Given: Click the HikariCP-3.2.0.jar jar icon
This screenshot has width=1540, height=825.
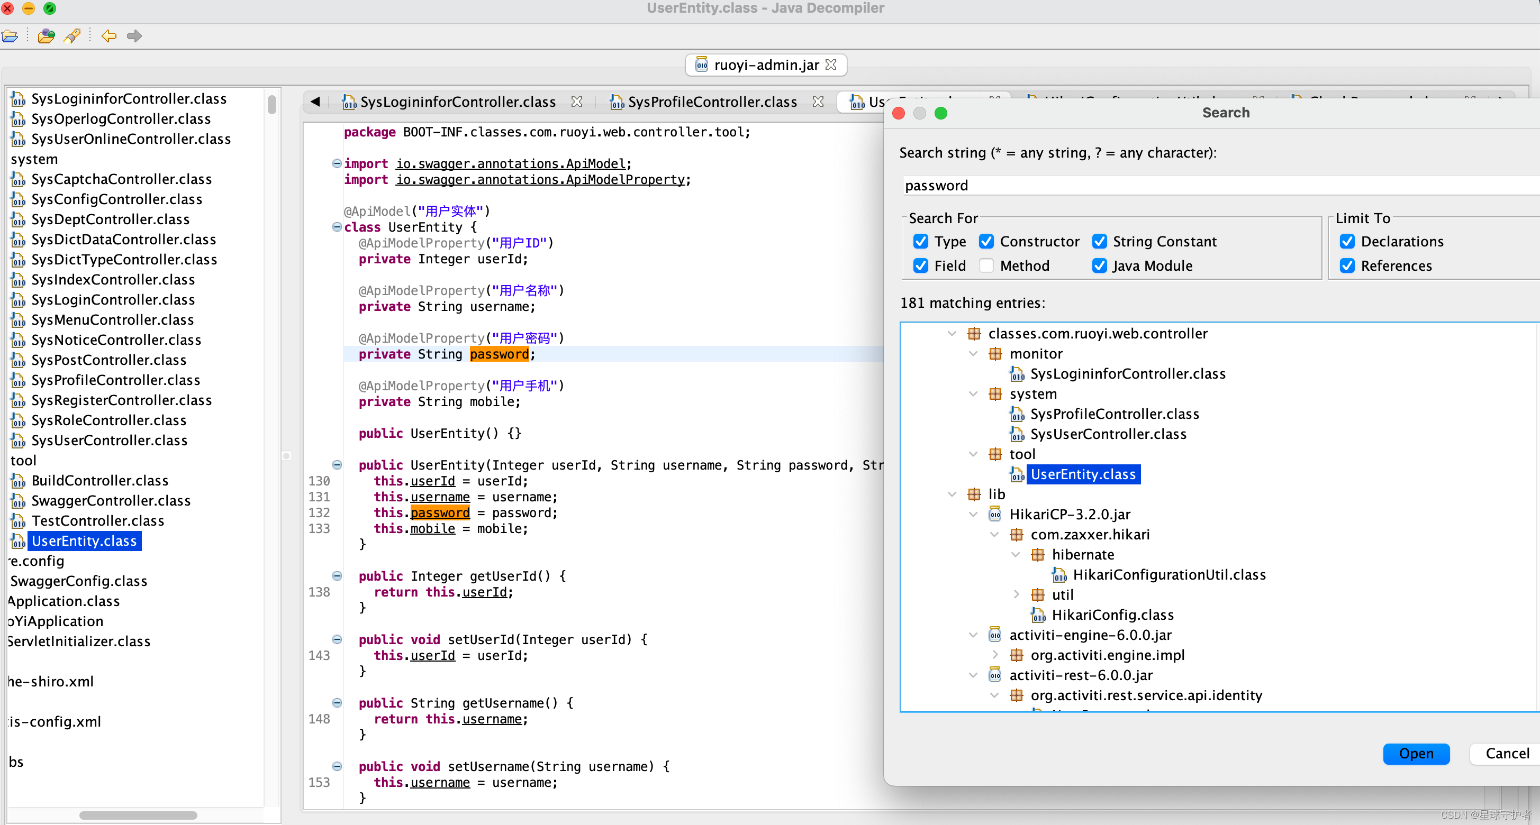Looking at the screenshot, I should 995,514.
